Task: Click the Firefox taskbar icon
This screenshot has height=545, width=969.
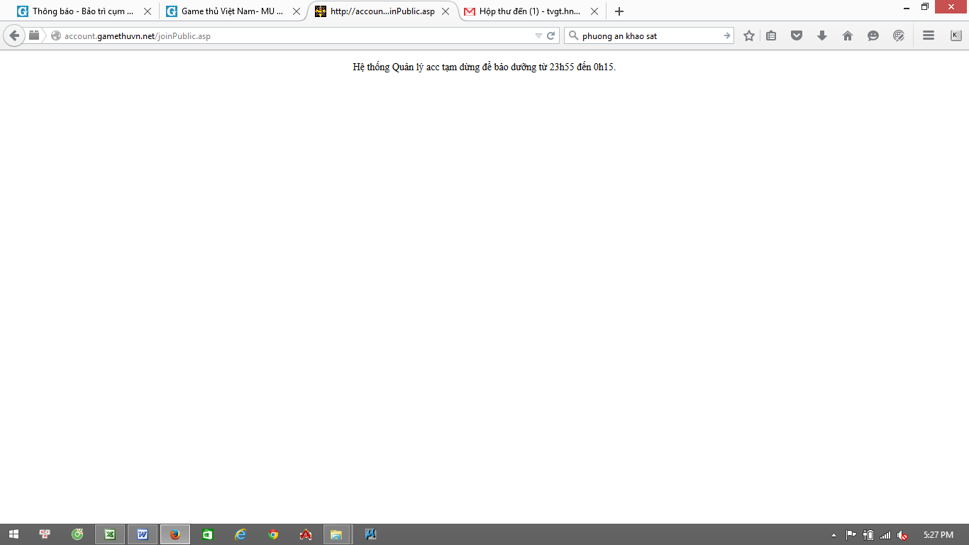Action: 175,534
